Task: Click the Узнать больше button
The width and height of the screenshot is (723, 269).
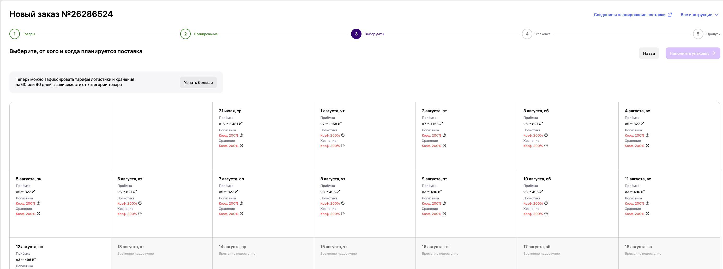Action: (198, 82)
